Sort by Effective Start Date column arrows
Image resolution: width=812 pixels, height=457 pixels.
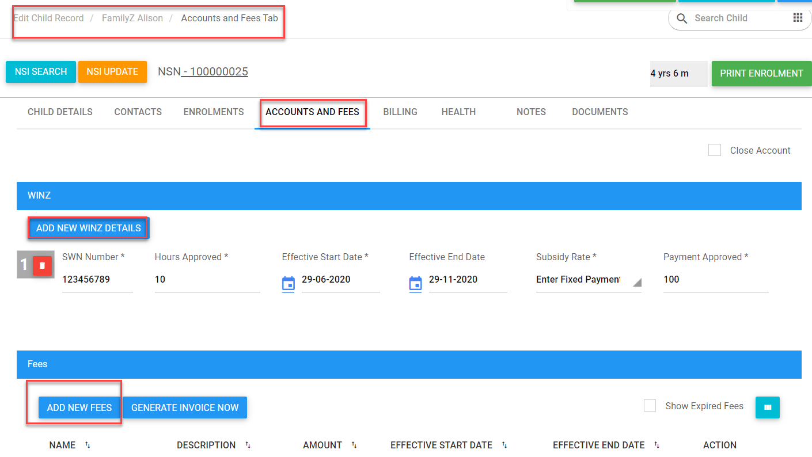coord(504,445)
